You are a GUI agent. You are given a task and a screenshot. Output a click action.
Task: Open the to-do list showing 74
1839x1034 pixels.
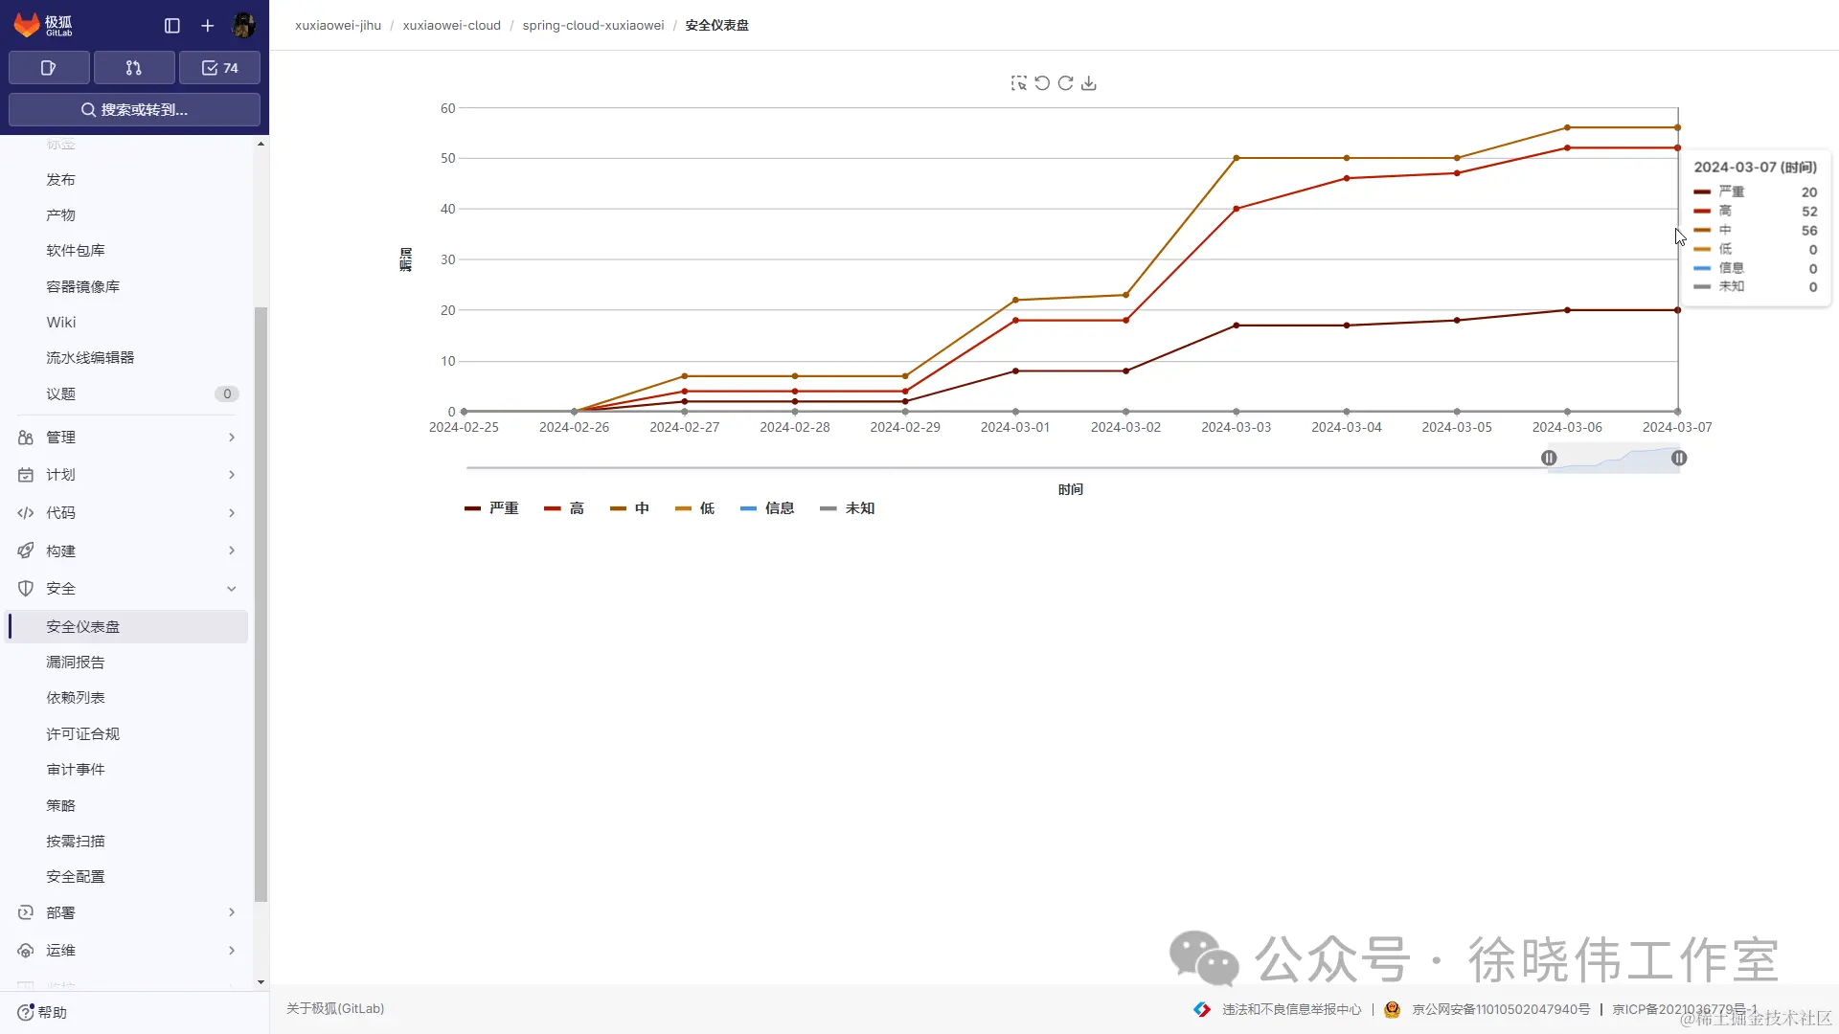219,68
